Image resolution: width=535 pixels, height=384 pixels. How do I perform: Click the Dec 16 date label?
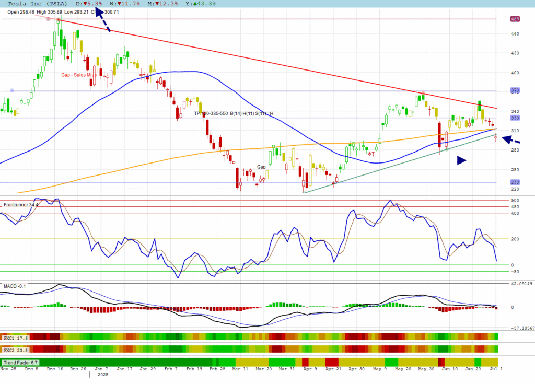(55, 369)
